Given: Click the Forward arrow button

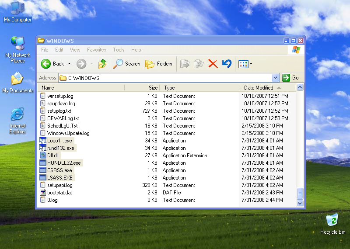Looking at the screenshot, I should point(81,64).
